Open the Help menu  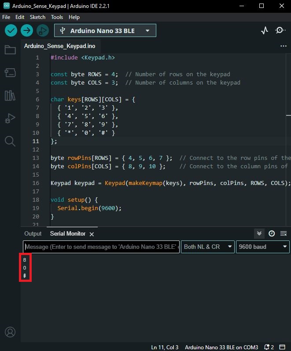pyautogui.click(x=74, y=17)
